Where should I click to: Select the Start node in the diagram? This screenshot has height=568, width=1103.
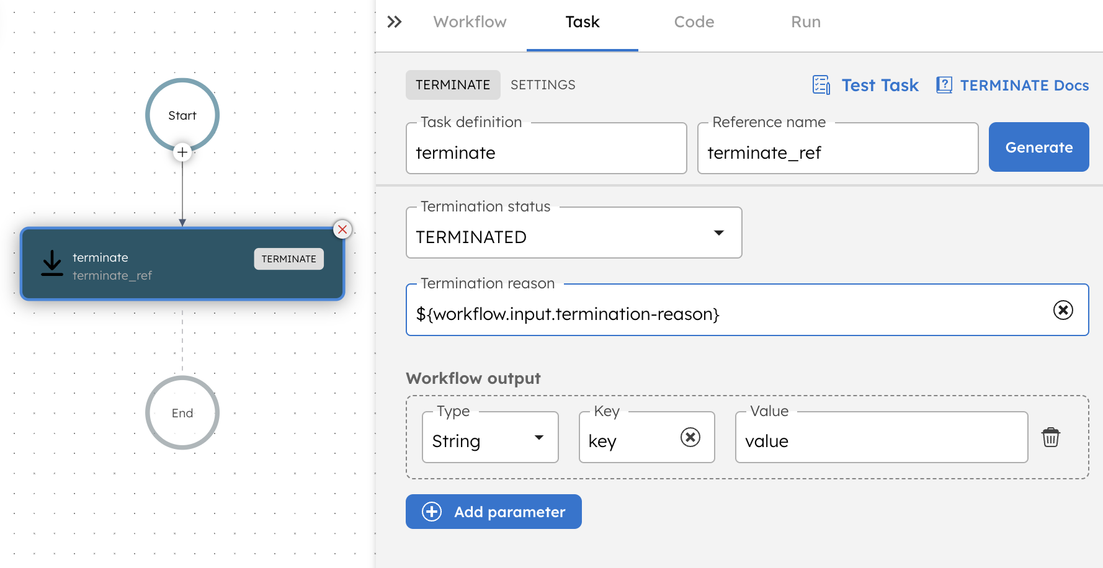coord(182,115)
